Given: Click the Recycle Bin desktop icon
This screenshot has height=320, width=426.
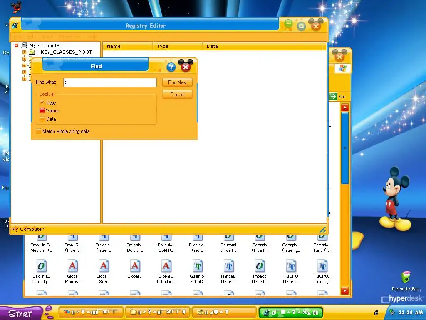Looking at the screenshot, I should pos(406,277).
